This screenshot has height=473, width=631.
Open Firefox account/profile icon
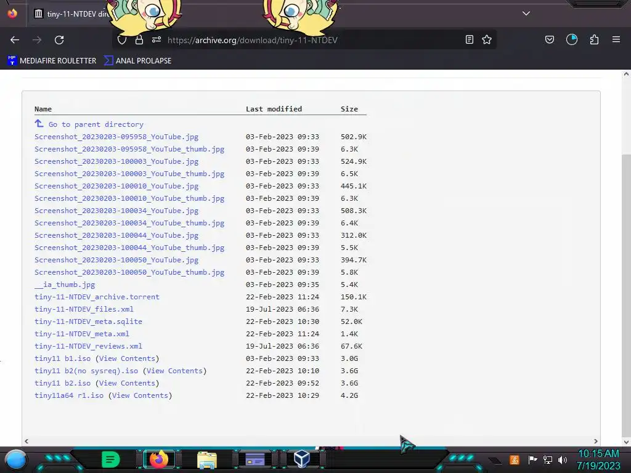(x=572, y=39)
